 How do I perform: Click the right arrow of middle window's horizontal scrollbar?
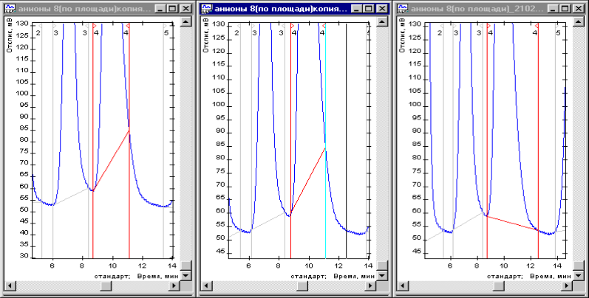371,286
